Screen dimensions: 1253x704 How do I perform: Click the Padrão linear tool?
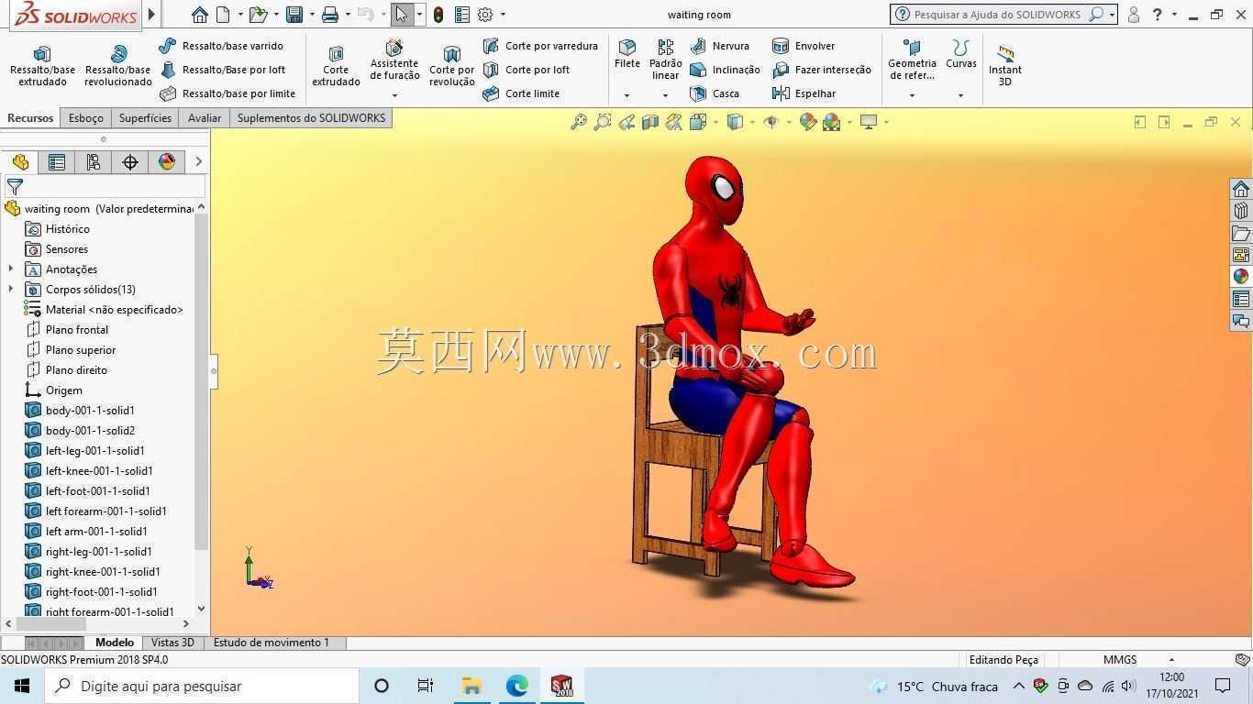pyautogui.click(x=665, y=59)
